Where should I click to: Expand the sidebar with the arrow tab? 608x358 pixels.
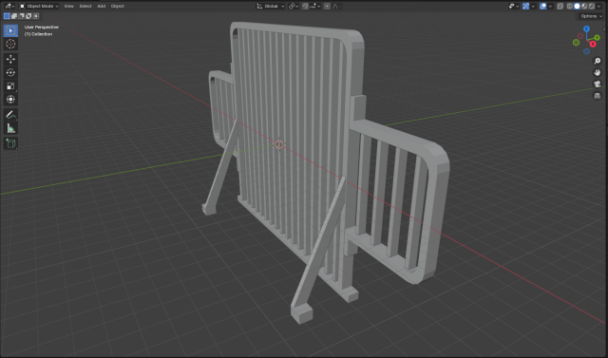[x=604, y=29]
